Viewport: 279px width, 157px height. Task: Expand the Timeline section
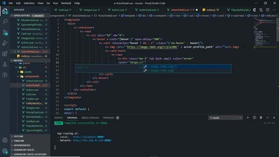[30, 141]
